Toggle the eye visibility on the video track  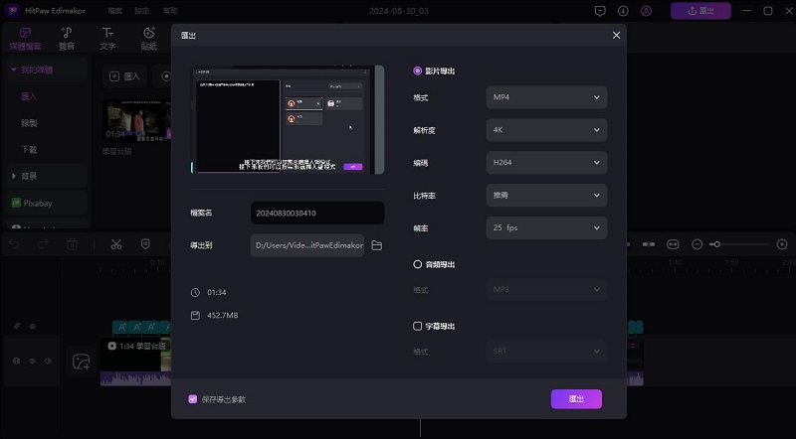coord(33,361)
